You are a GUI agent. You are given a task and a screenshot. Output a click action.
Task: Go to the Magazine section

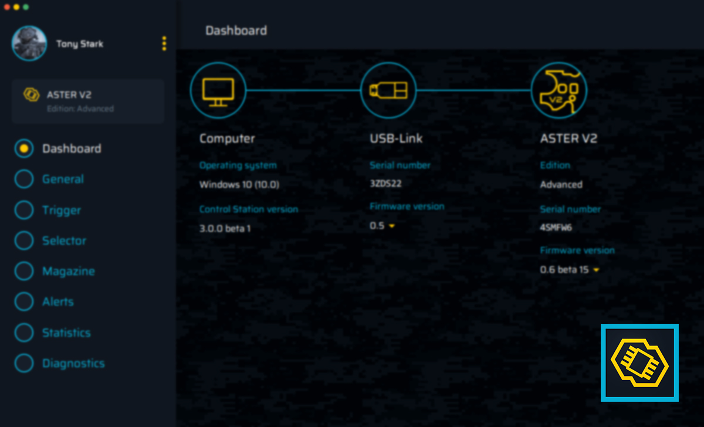coord(68,272)
